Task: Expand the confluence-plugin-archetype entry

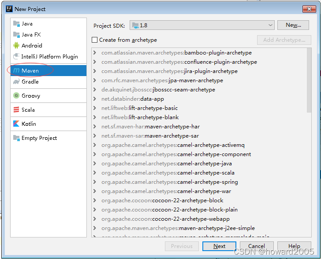Action: tap(94, 62)
